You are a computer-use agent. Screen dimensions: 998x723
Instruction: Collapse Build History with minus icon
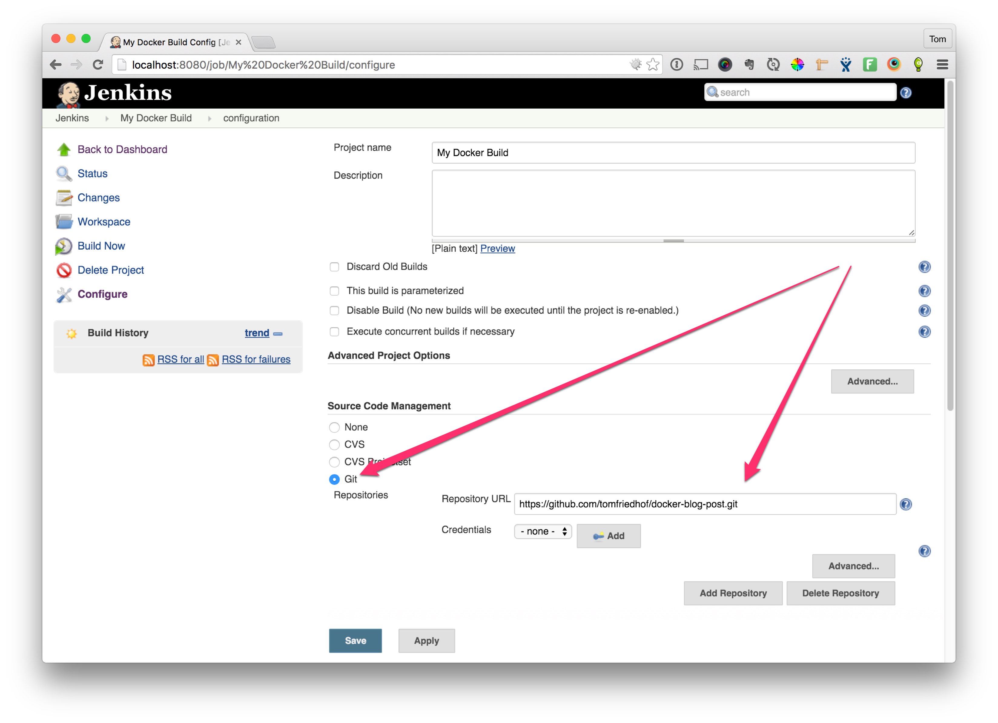click(x=278, y=334)
